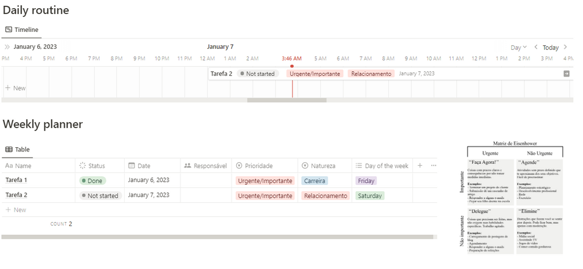Jump to Today in the timeline
This screenshot has height=269, width=583.
[x=551, y=48]
